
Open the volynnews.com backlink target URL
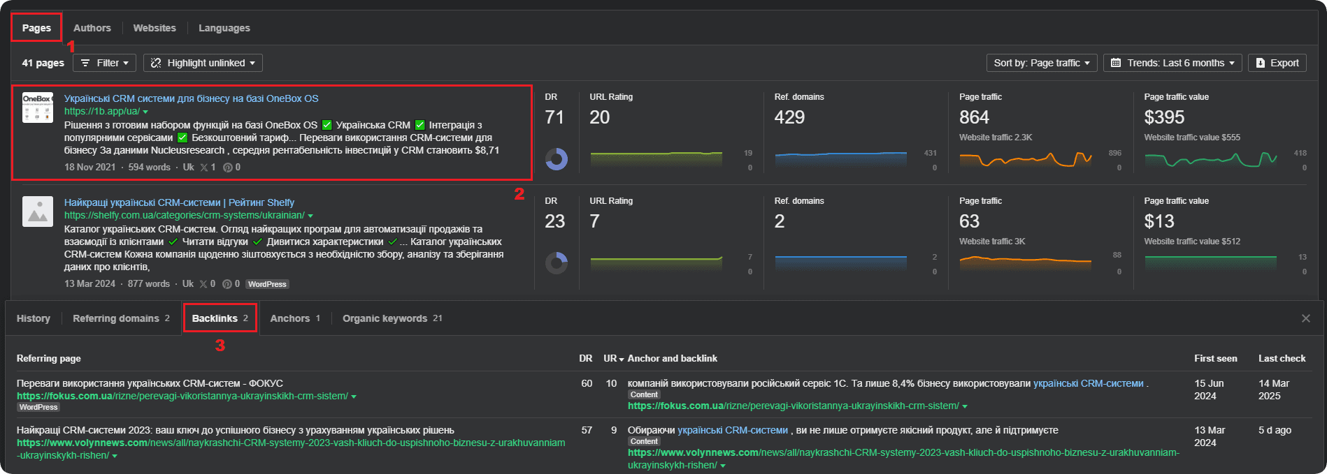tap(903, 459)
